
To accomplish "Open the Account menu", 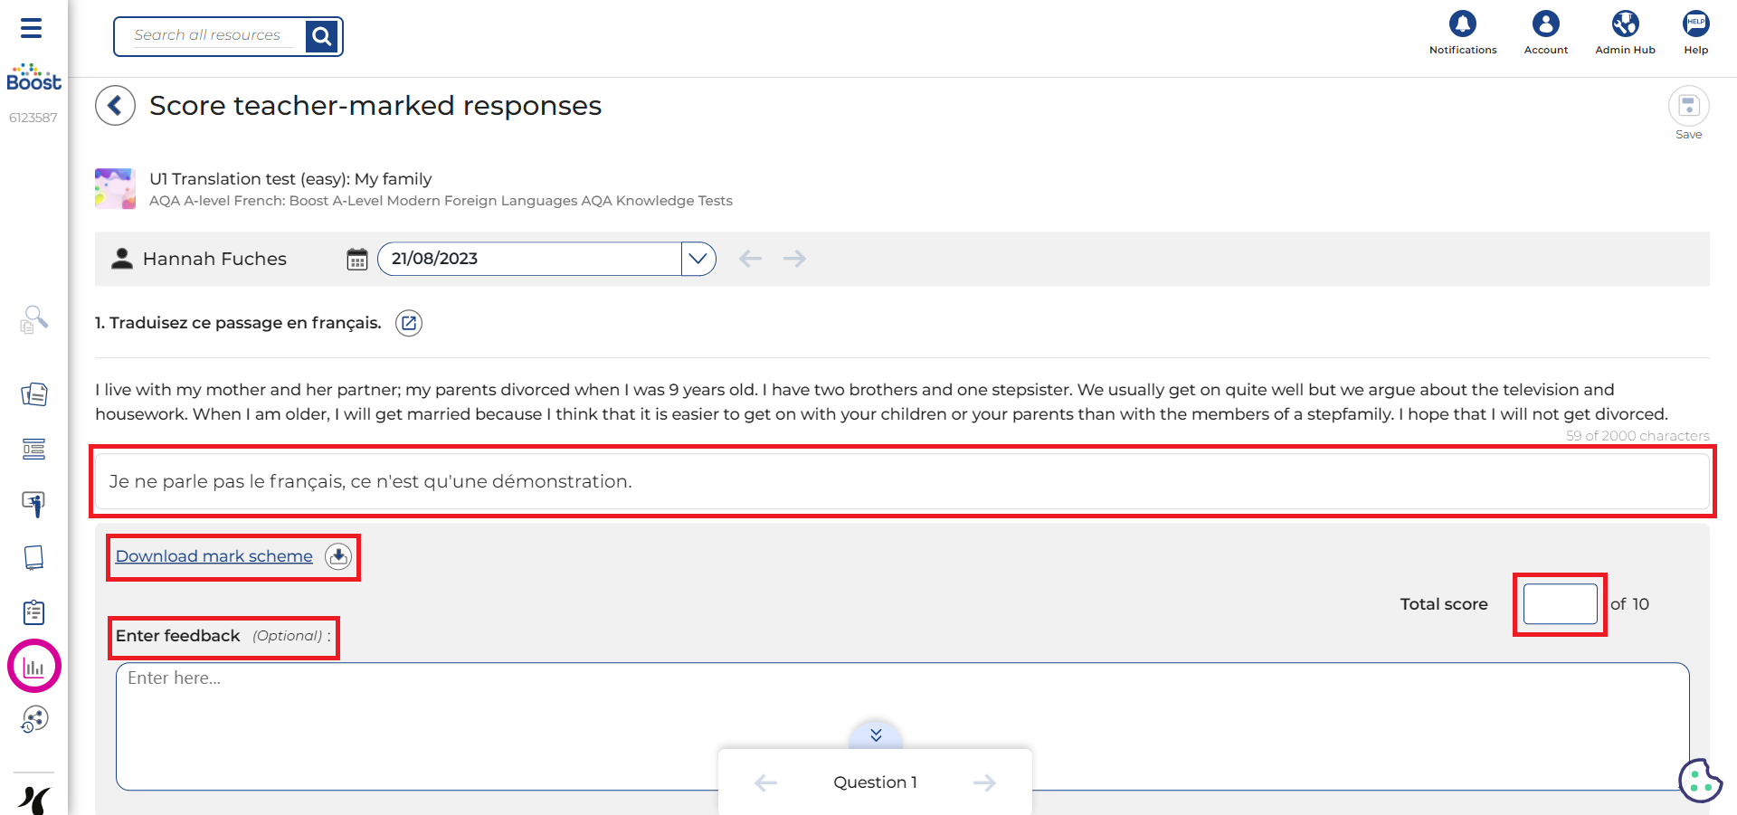I will click(x=1545, y=24).
